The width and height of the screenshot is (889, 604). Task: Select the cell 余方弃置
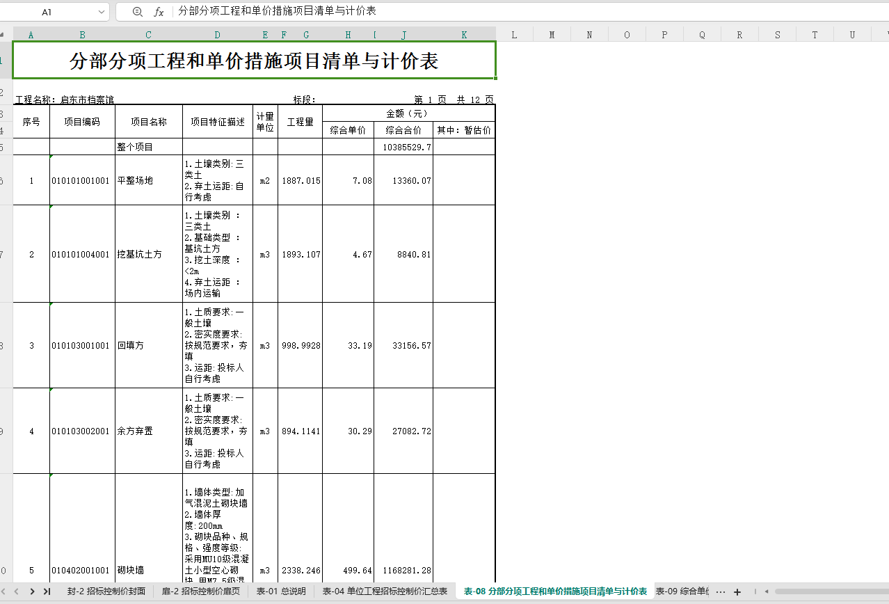pos(149,431)
